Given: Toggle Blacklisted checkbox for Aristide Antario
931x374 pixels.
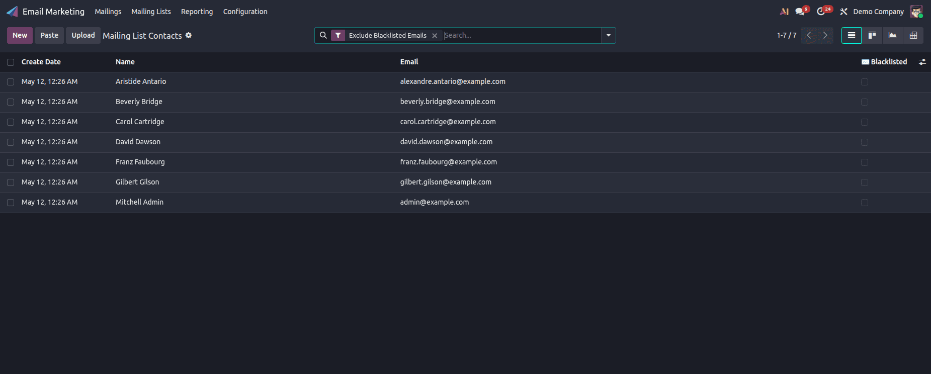Looking at the screenshot, I should [x=865, y=82].
